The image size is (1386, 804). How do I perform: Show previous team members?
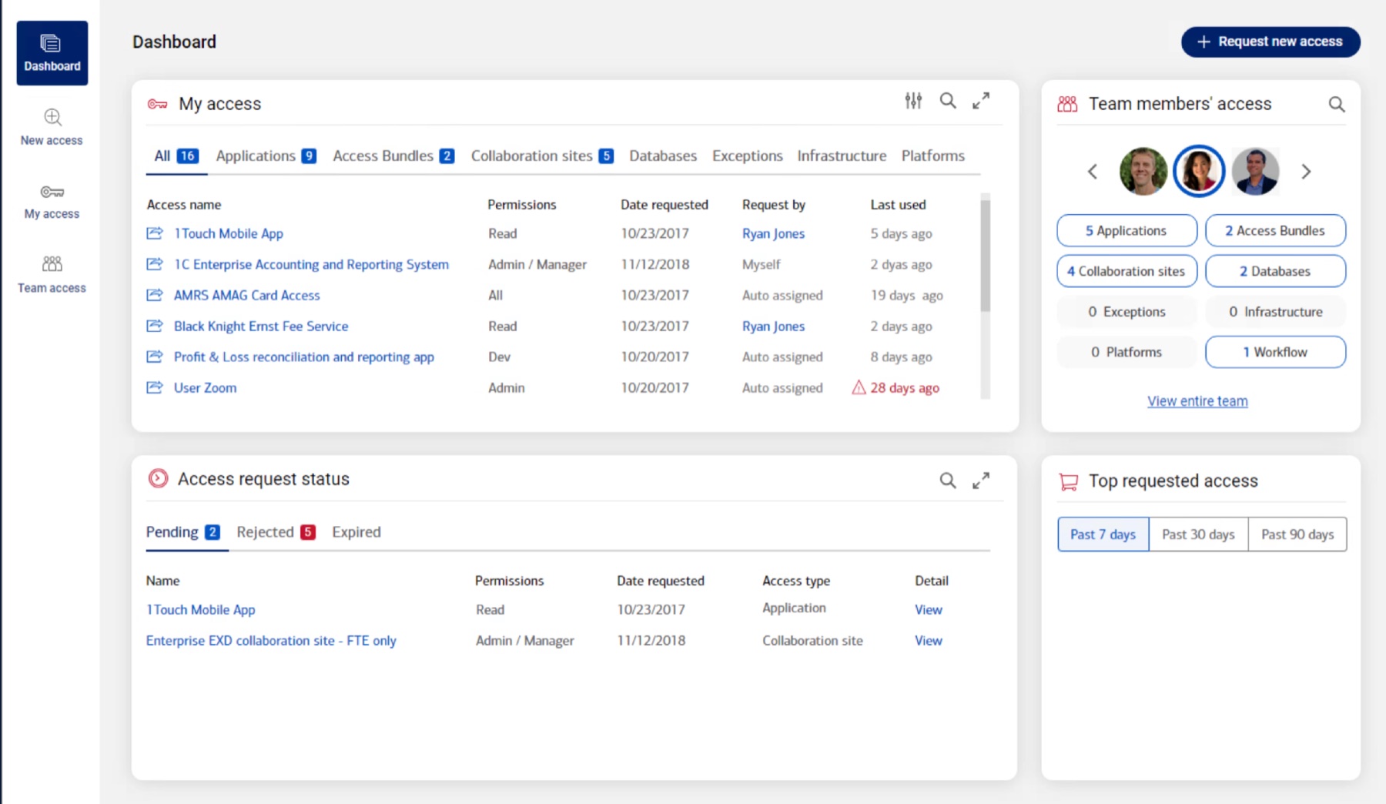tap(1092, 171)
